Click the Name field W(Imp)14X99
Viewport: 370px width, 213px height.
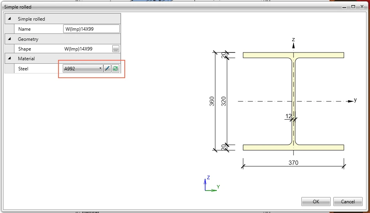click(x=91, y=29)
